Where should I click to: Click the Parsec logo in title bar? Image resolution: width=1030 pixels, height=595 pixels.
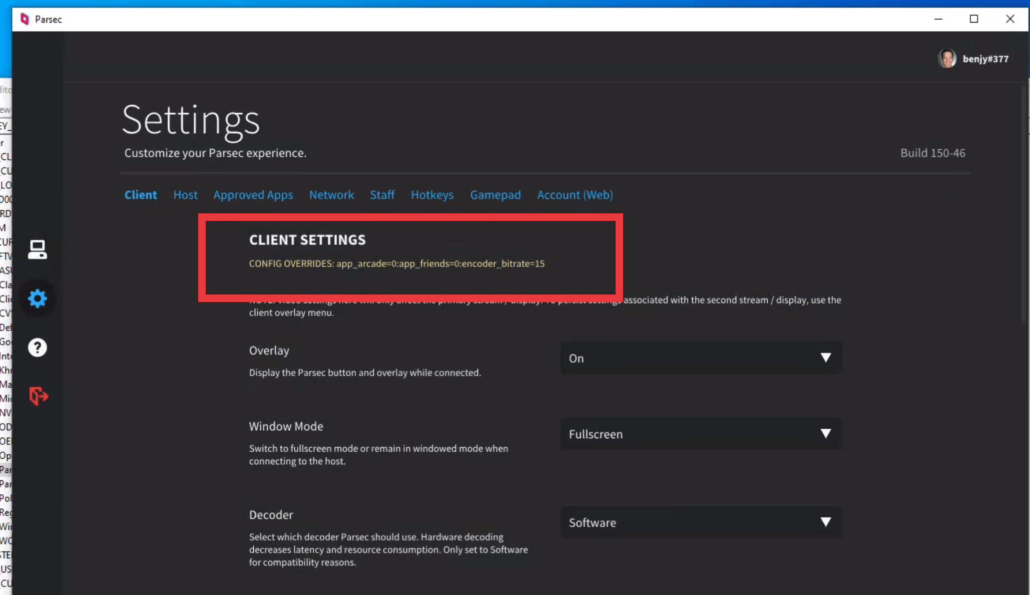[25, 19]
